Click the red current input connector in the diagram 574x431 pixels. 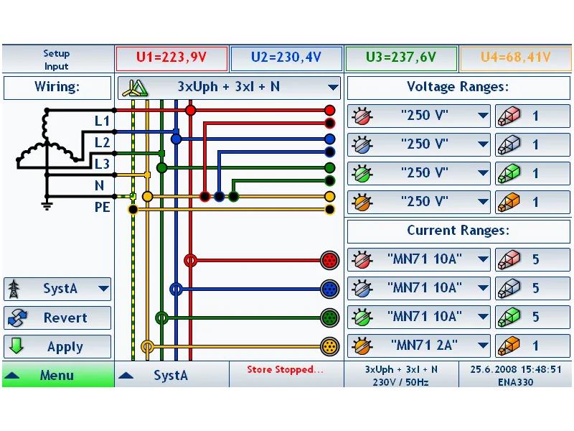coord(329,260)
